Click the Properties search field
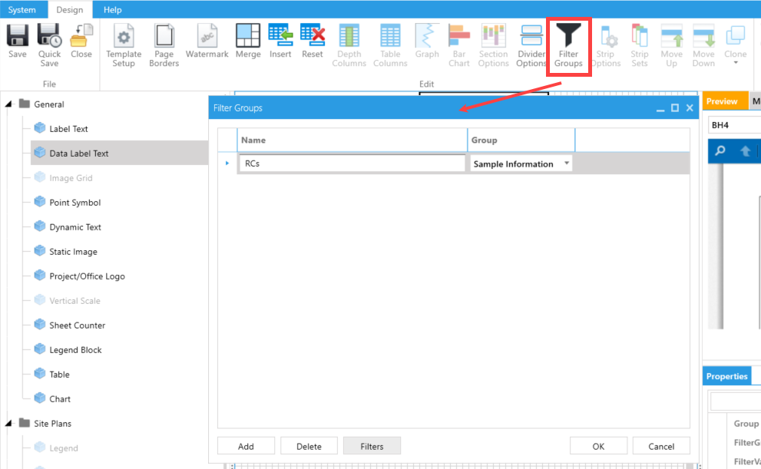Viewport: 761px width, 469px height. point(736,401)
